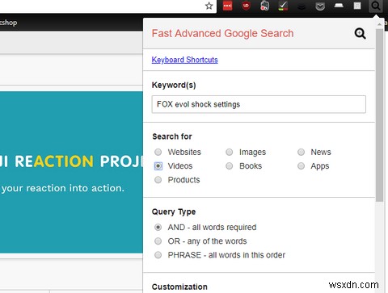
Task: Open the uBlock Origin shield icon
Action: (x=246, y=6)
